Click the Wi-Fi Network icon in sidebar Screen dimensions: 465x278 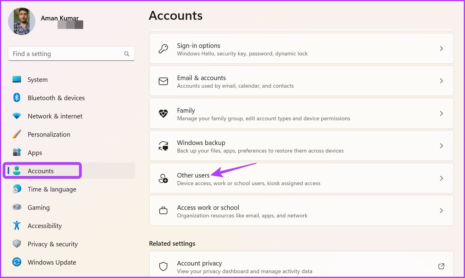click(x=17, y=116)
